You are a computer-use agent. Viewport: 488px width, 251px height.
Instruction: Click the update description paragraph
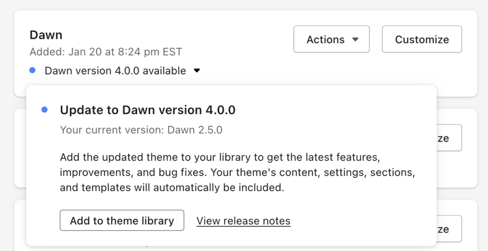tap(234, 172)
